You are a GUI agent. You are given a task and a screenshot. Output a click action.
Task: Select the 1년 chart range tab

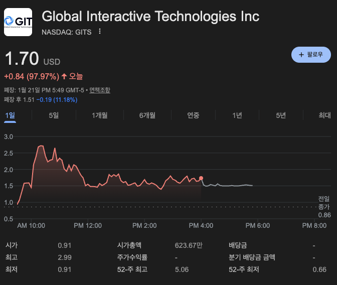237,115
